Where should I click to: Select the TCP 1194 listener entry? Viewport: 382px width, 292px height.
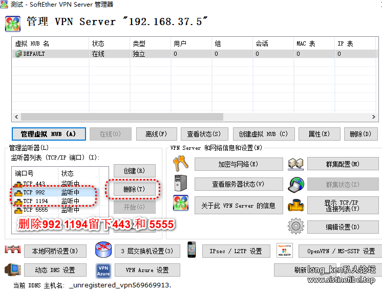(x=35, y=201)
